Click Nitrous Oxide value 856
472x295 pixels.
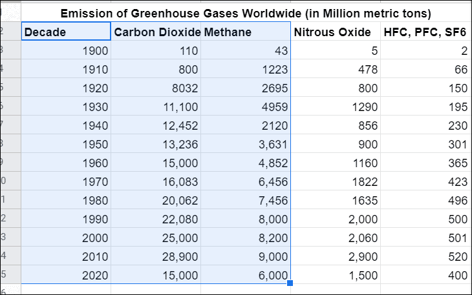(x=336, y=125)
